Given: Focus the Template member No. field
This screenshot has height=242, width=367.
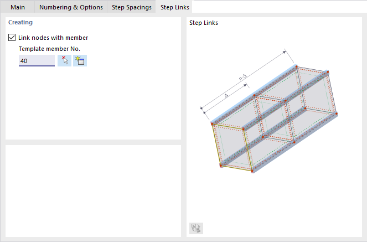Looking at the screenshot, I should coord(37,60).
